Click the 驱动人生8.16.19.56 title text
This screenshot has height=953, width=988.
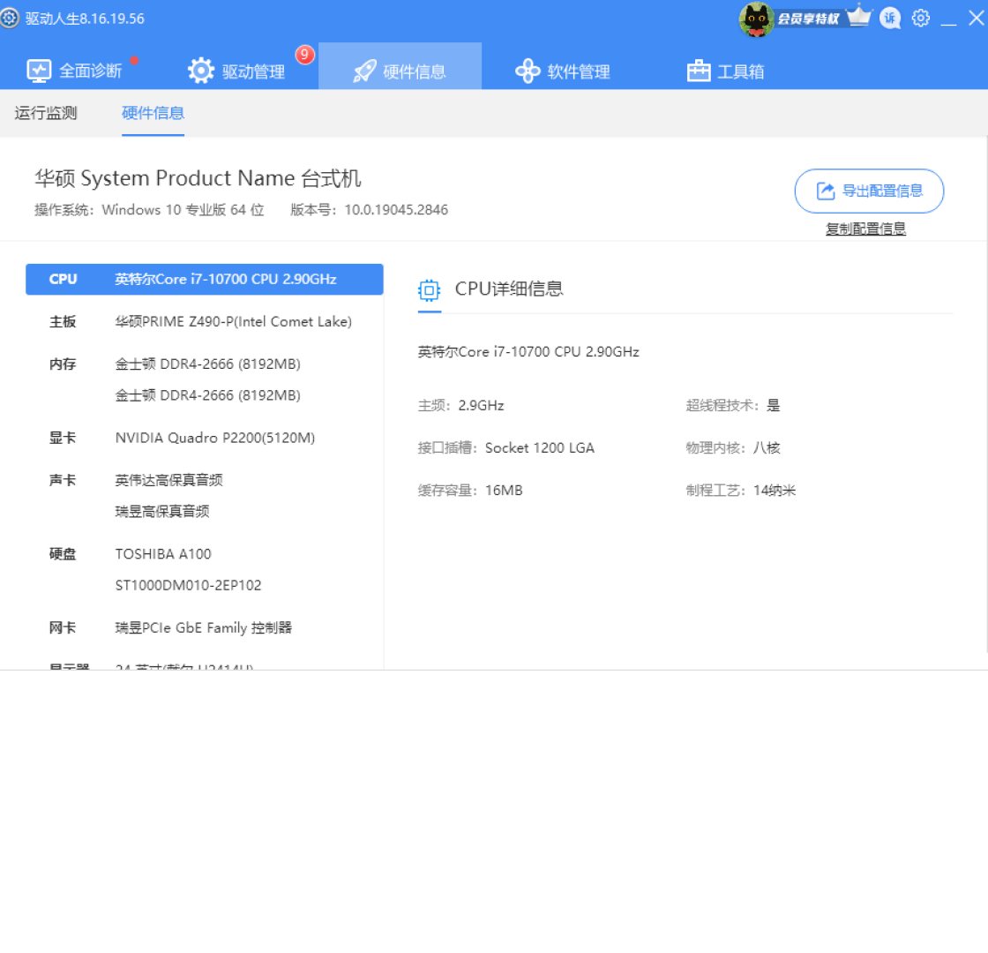coord(85,19)
